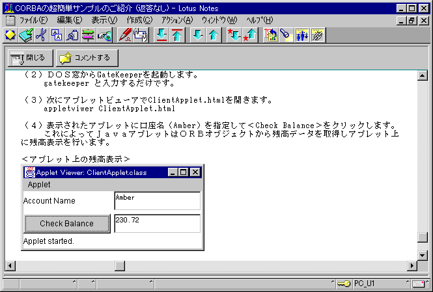
Task: Click the red pen edit document icon
Action: 124,34
